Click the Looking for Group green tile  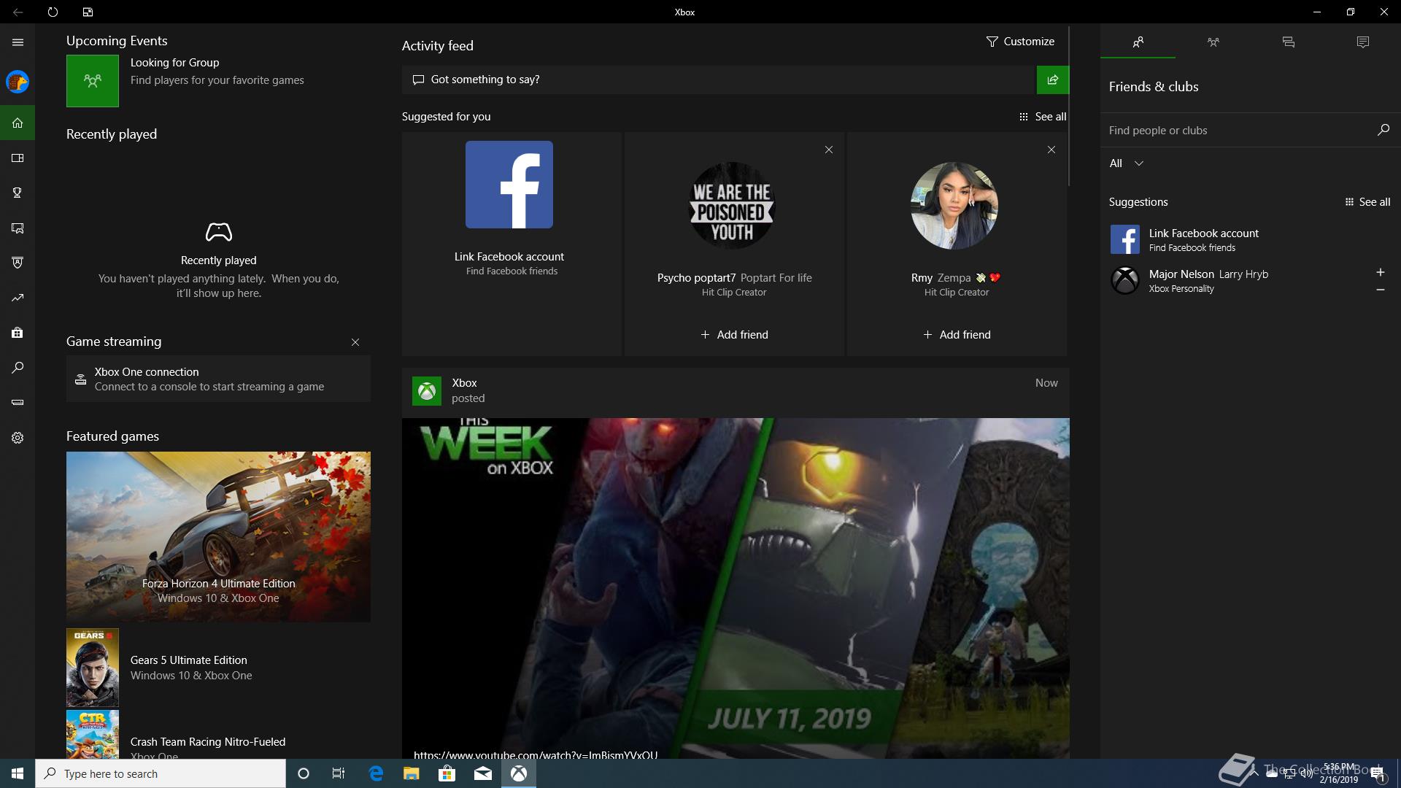point(93,81)
